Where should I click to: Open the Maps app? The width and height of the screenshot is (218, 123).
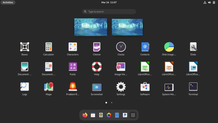[x=49, y=89]
